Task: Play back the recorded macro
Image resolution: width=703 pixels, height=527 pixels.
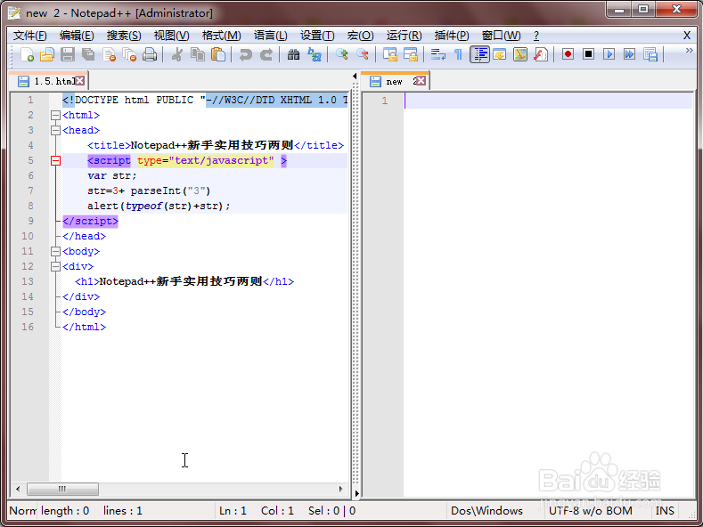Action: point(609,54)
